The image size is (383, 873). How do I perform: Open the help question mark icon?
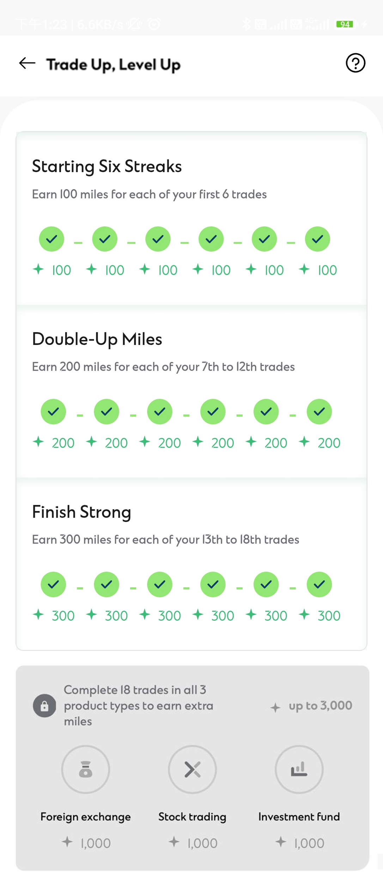tap(355, 63)
